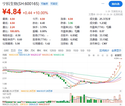The height and width of the screenshot is (106, 125).
Task: Switch to the 五日 chart tab
Action: click(13, 50)
